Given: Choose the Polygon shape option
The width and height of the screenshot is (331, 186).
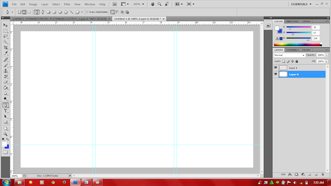Looking at the screenshot, I should (66, 12).
